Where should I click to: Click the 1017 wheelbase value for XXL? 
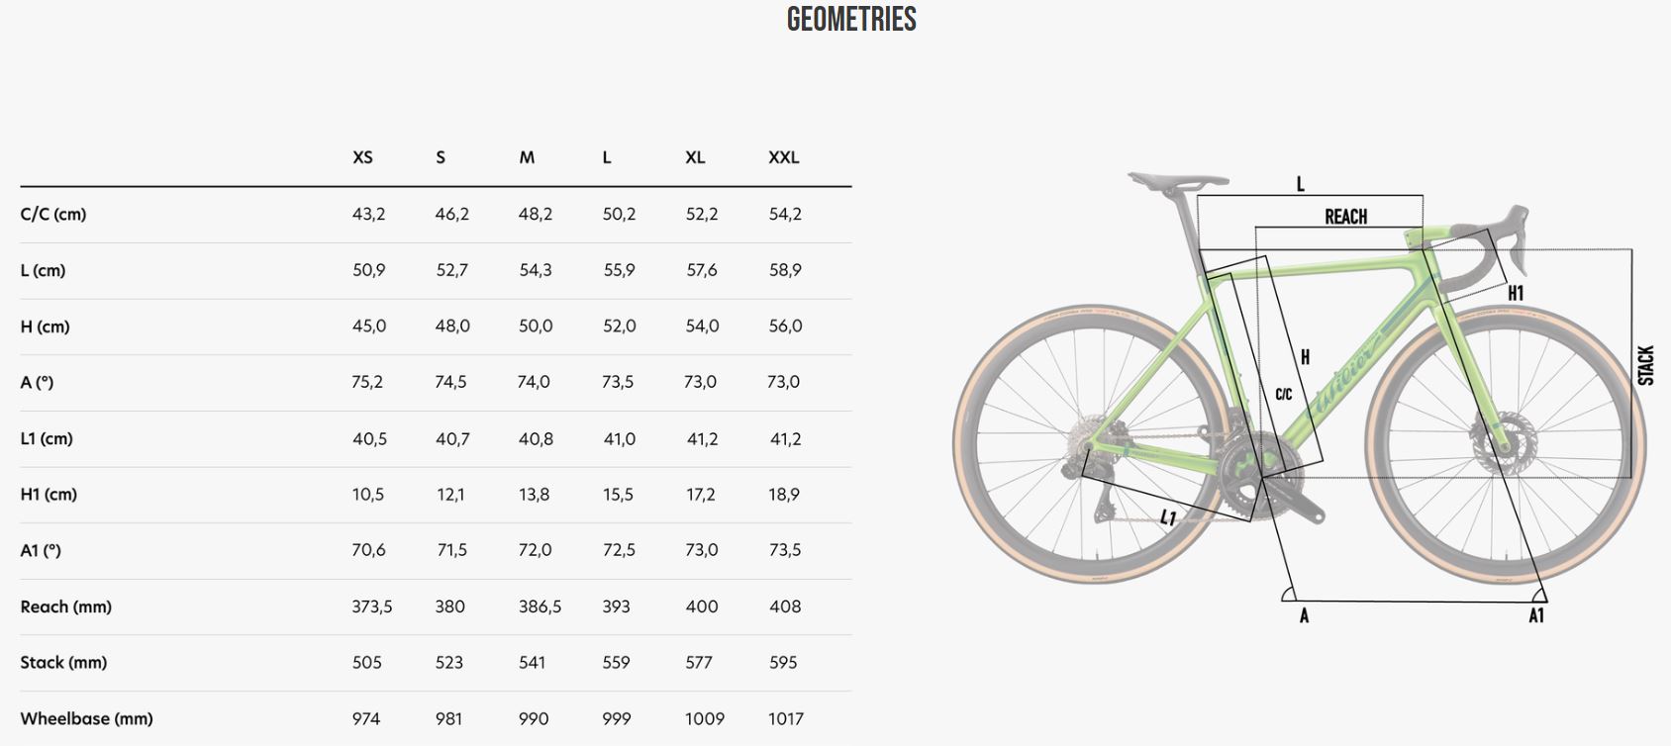[786, 719]
